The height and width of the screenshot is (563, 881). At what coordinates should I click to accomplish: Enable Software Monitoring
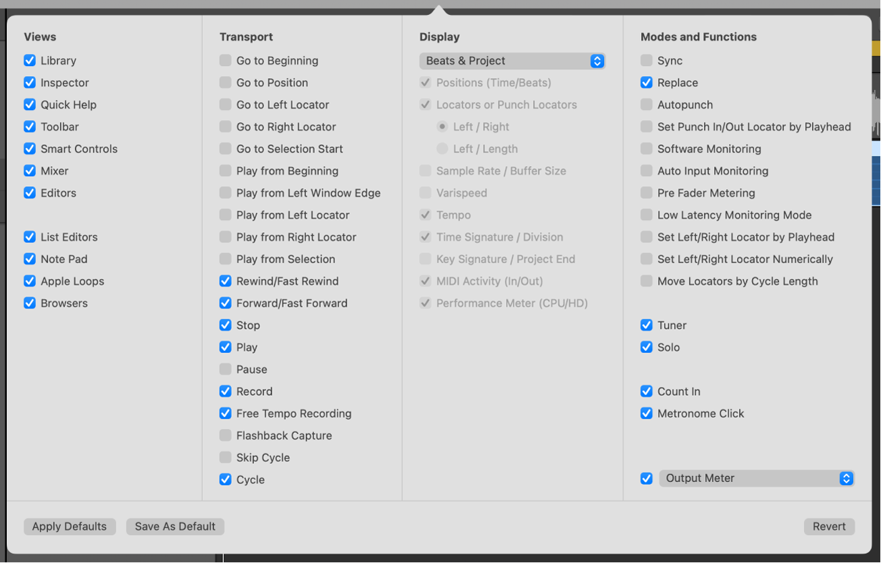tap(647, 149)
